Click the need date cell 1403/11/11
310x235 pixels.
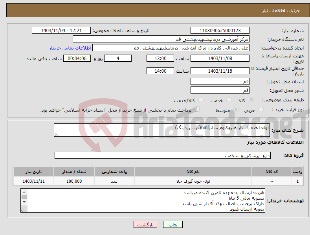click(33, 181)
